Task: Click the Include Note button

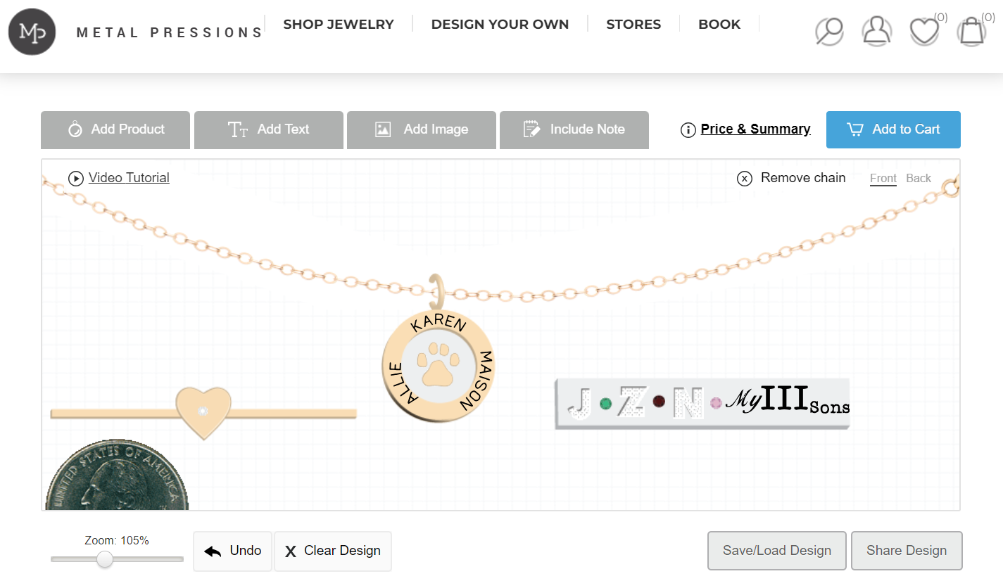Action: point(574,129)
